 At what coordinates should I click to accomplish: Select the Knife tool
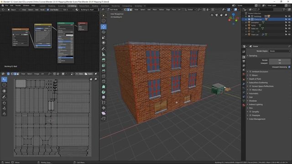(104, 82)
